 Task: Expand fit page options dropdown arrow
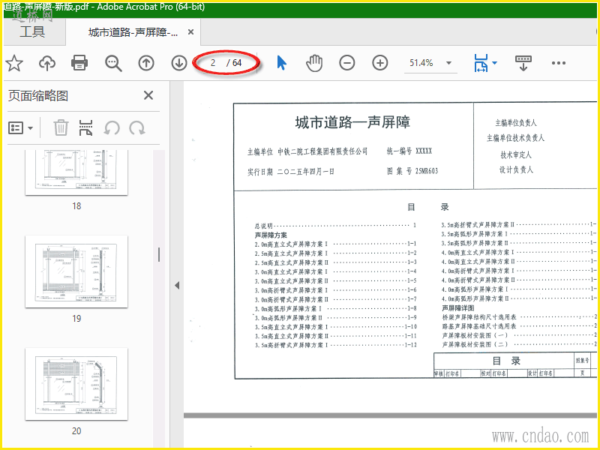(x=494, y=63)
